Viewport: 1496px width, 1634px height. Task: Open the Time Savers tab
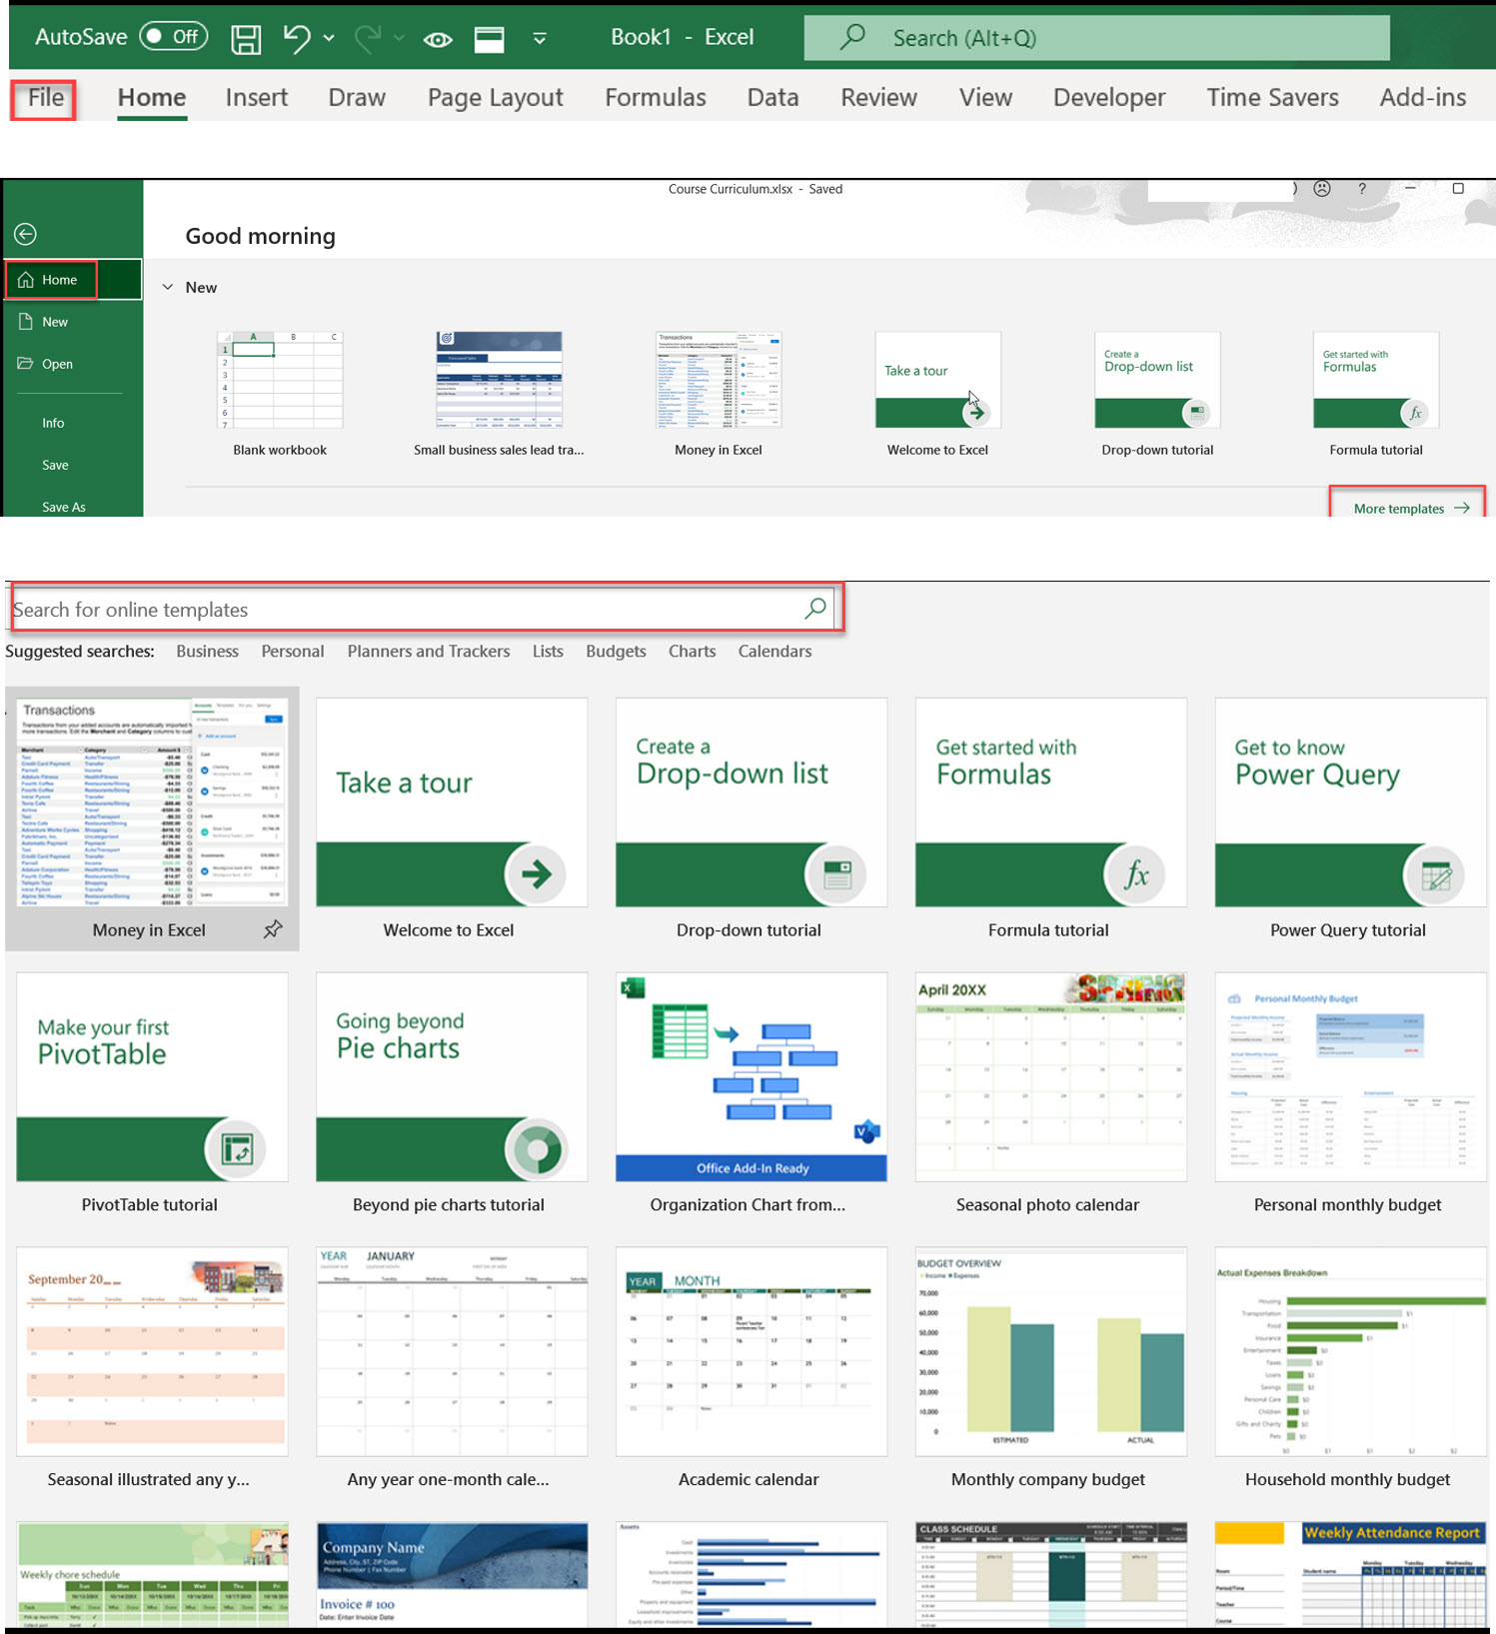pyautogui.click(x=1272, y=98)
